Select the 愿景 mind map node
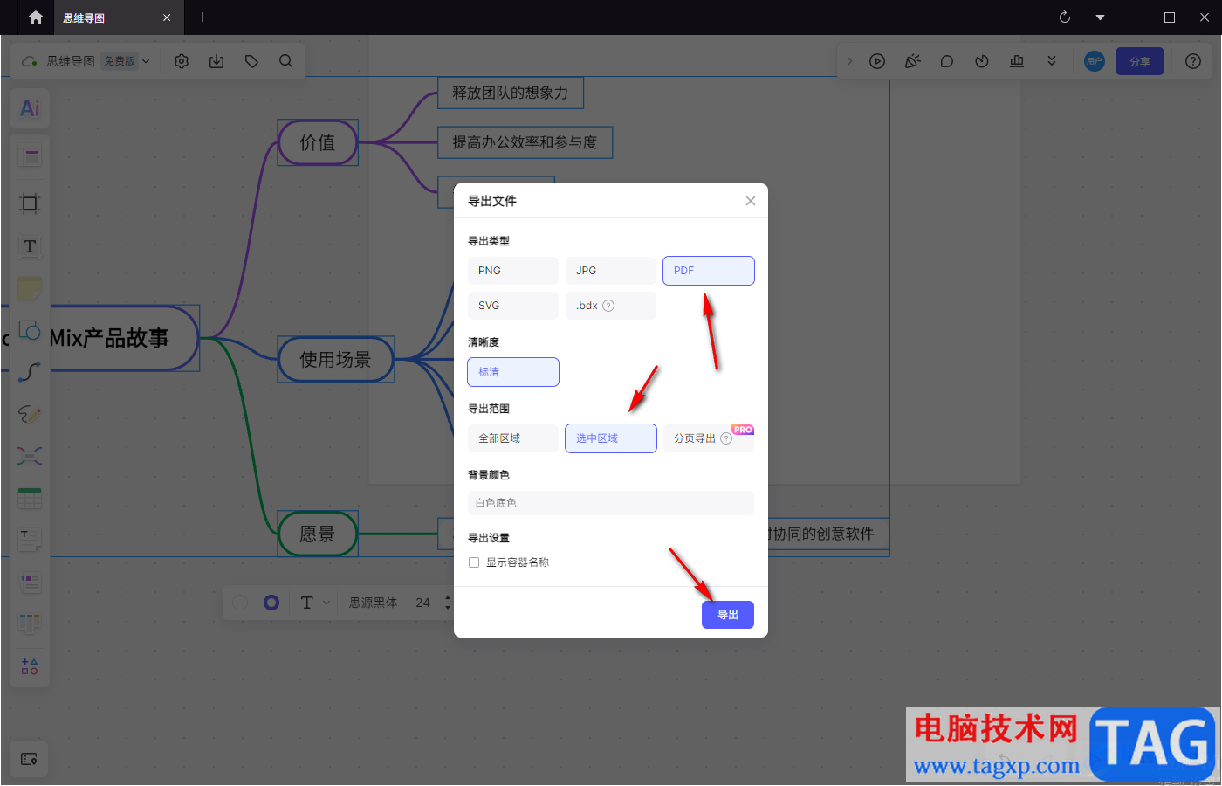This screenshot has width=1222, height=786. pyautogui.click(x=318, y=534)
